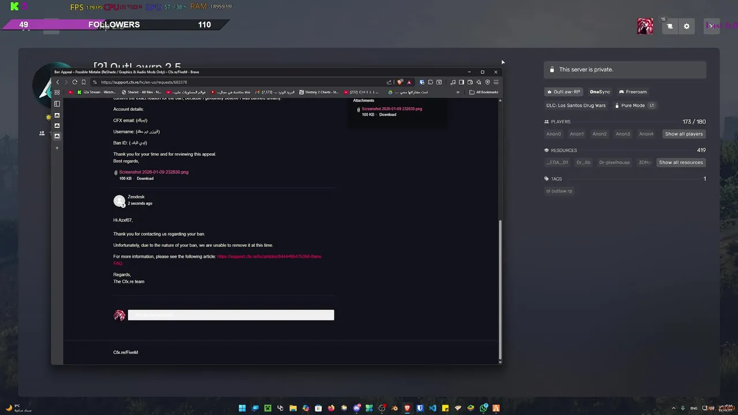Image resolution: width=738 pixels, height=415 pixels.
Task: Click Show all players button
Action: pos(684,134)
